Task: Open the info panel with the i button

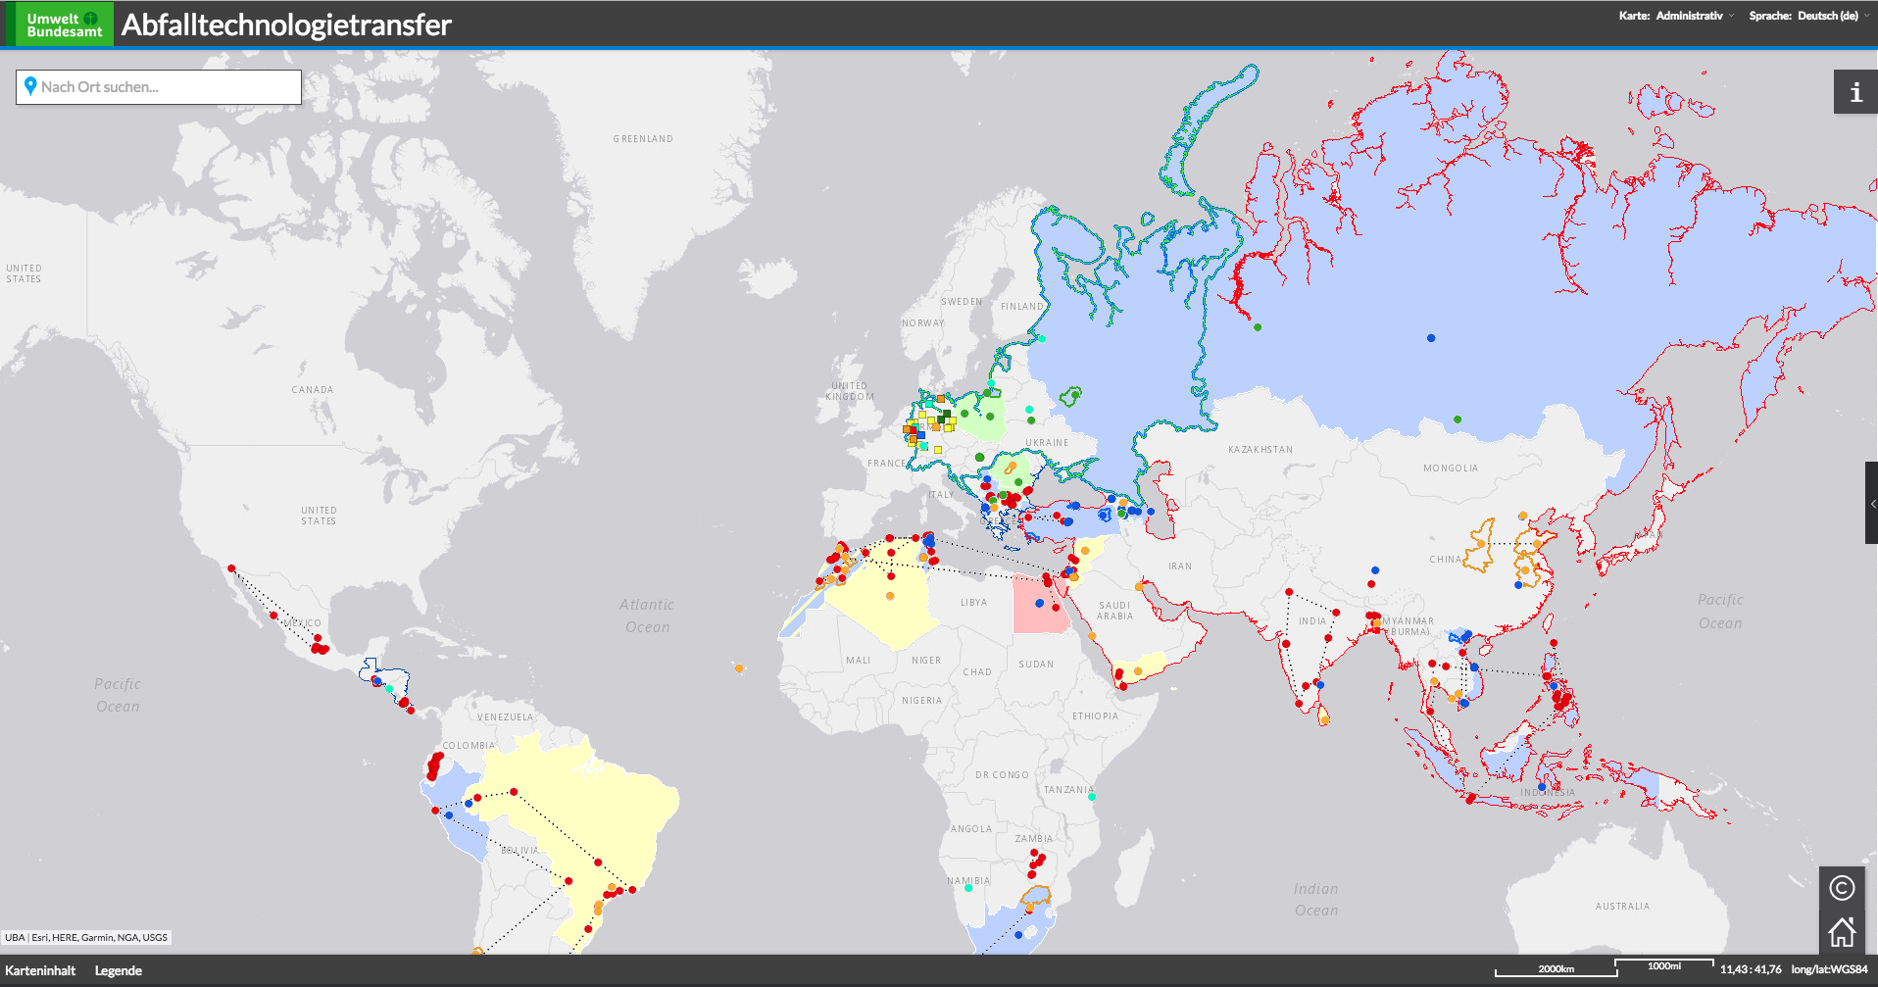Action: 1854,92
